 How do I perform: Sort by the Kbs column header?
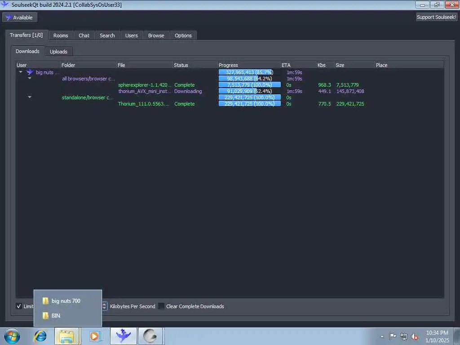click(x=325, y=65)
